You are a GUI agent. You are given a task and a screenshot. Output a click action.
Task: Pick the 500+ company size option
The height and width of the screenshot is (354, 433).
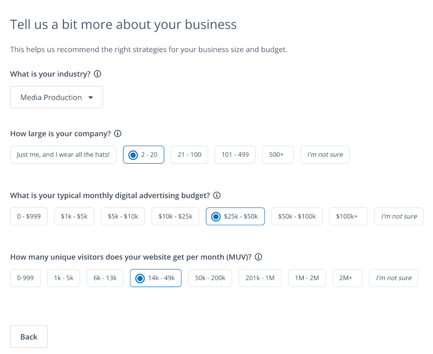(278, 155)
